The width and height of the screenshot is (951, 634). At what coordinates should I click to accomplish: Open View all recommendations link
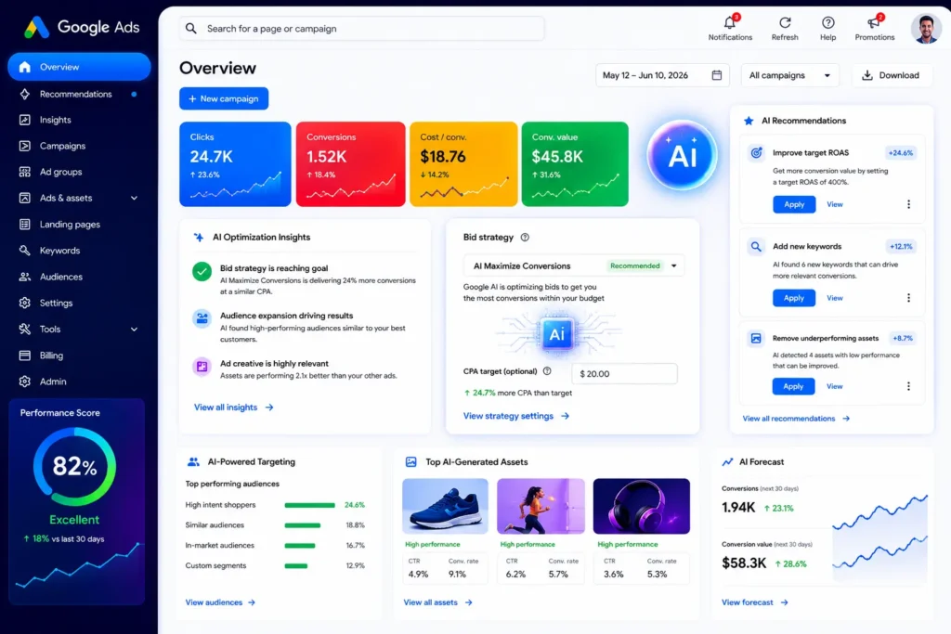click(796, 419)
